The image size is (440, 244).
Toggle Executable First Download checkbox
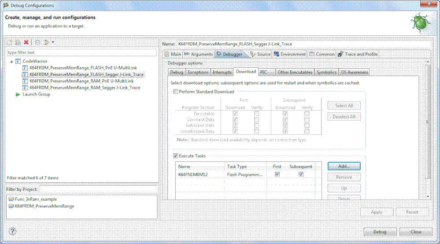pyautogui.click(x=235, y=114)
